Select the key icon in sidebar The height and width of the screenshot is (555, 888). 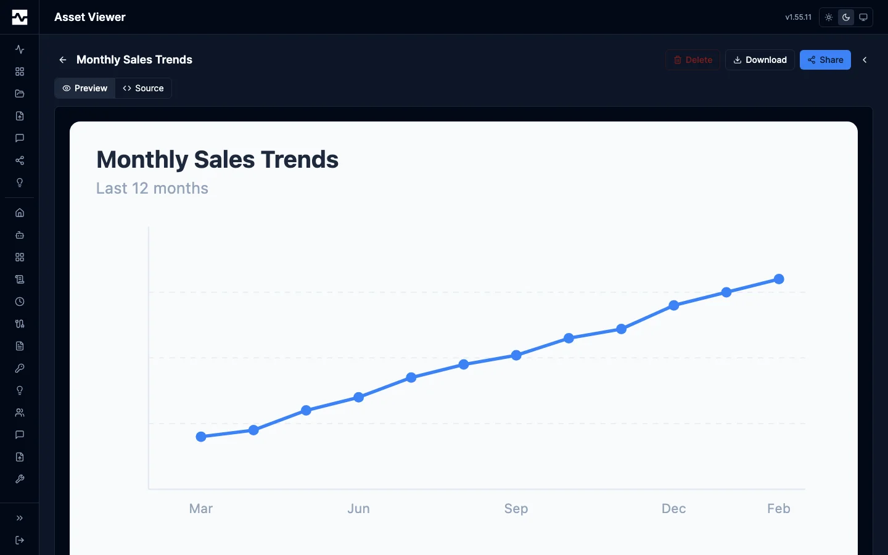pos(20,368)
